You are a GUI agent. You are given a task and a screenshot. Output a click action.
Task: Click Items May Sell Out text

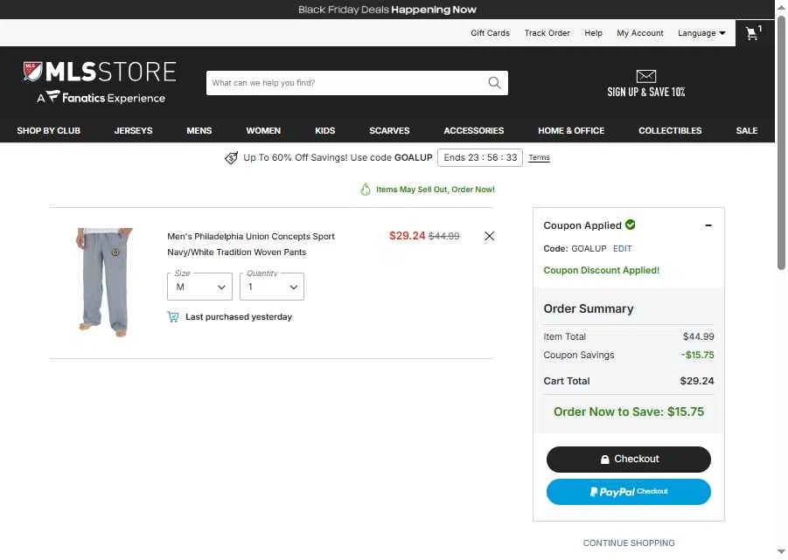click(x=436, y=190)
